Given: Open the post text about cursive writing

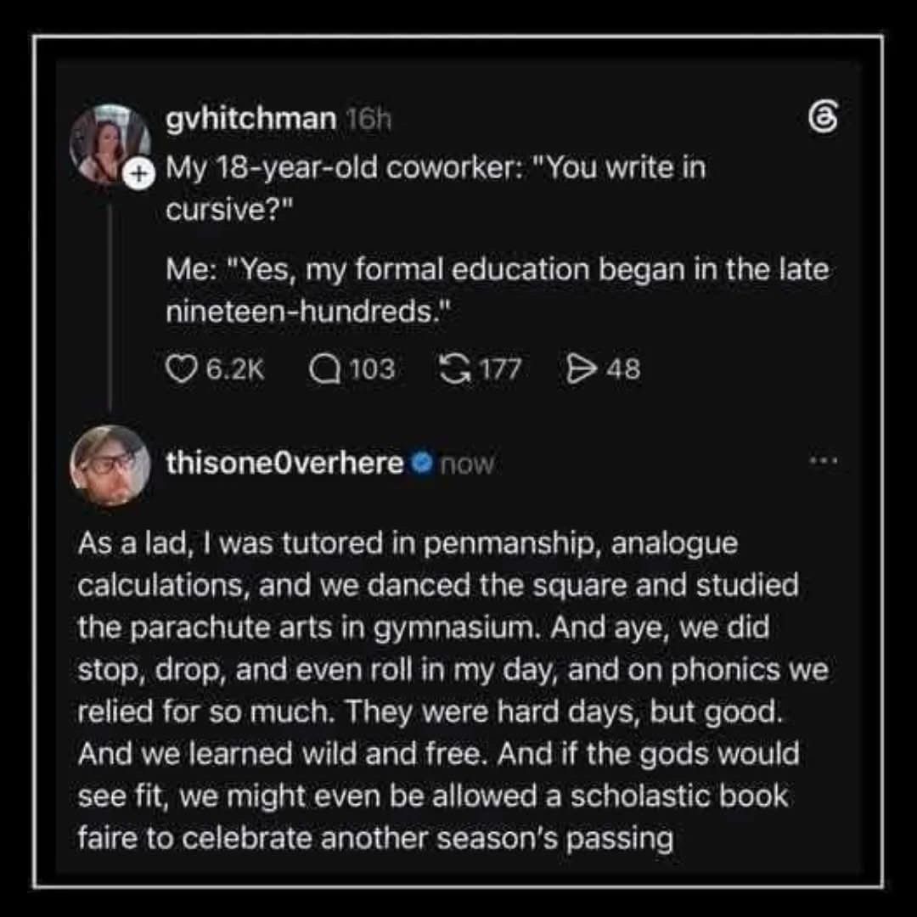Looking at the screenshot, I should 497,239.
